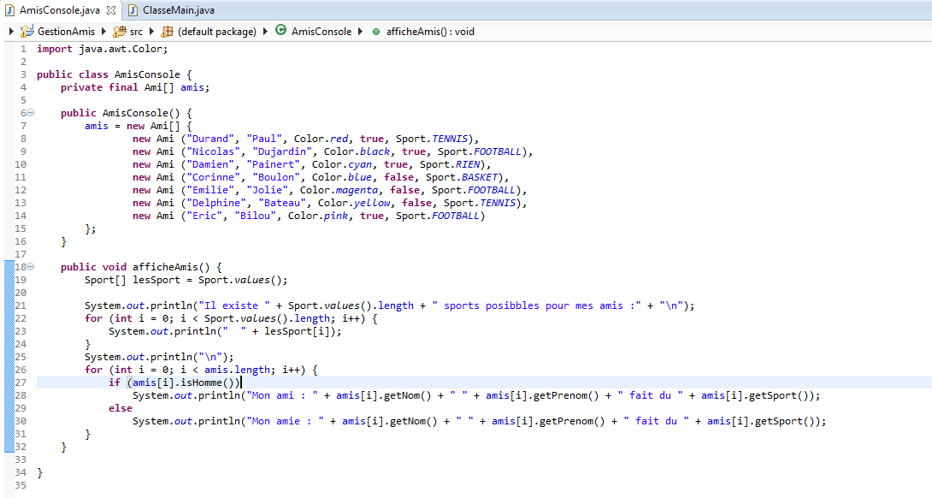Close the AmisConsole.java editor tab

111,10
